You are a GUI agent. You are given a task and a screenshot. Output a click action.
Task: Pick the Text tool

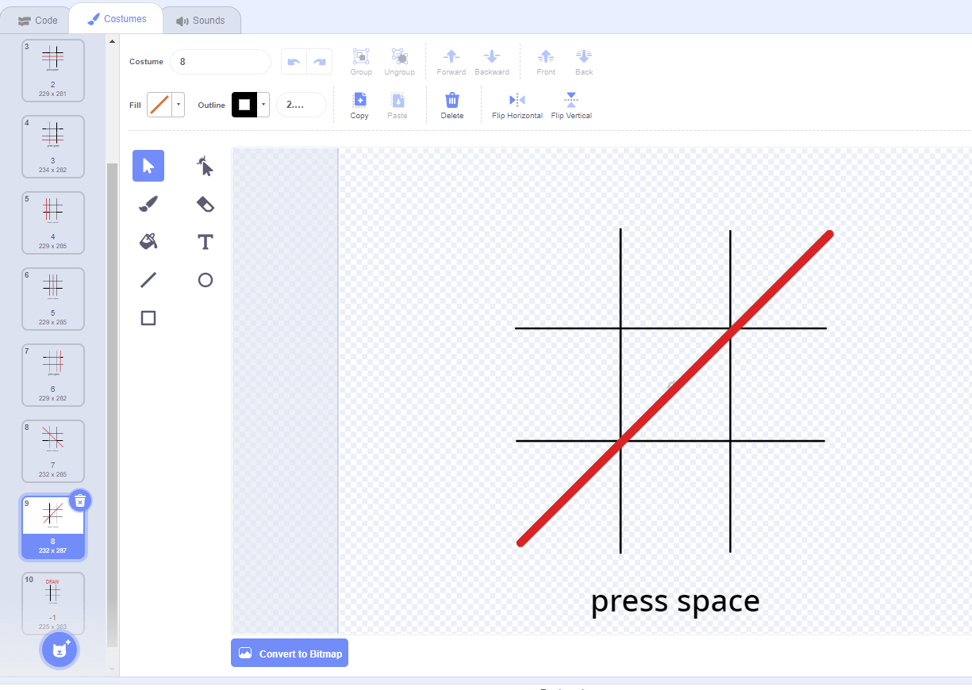coord(206,242)
